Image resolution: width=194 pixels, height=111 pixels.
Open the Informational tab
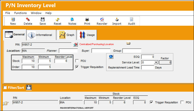[41, 35]
